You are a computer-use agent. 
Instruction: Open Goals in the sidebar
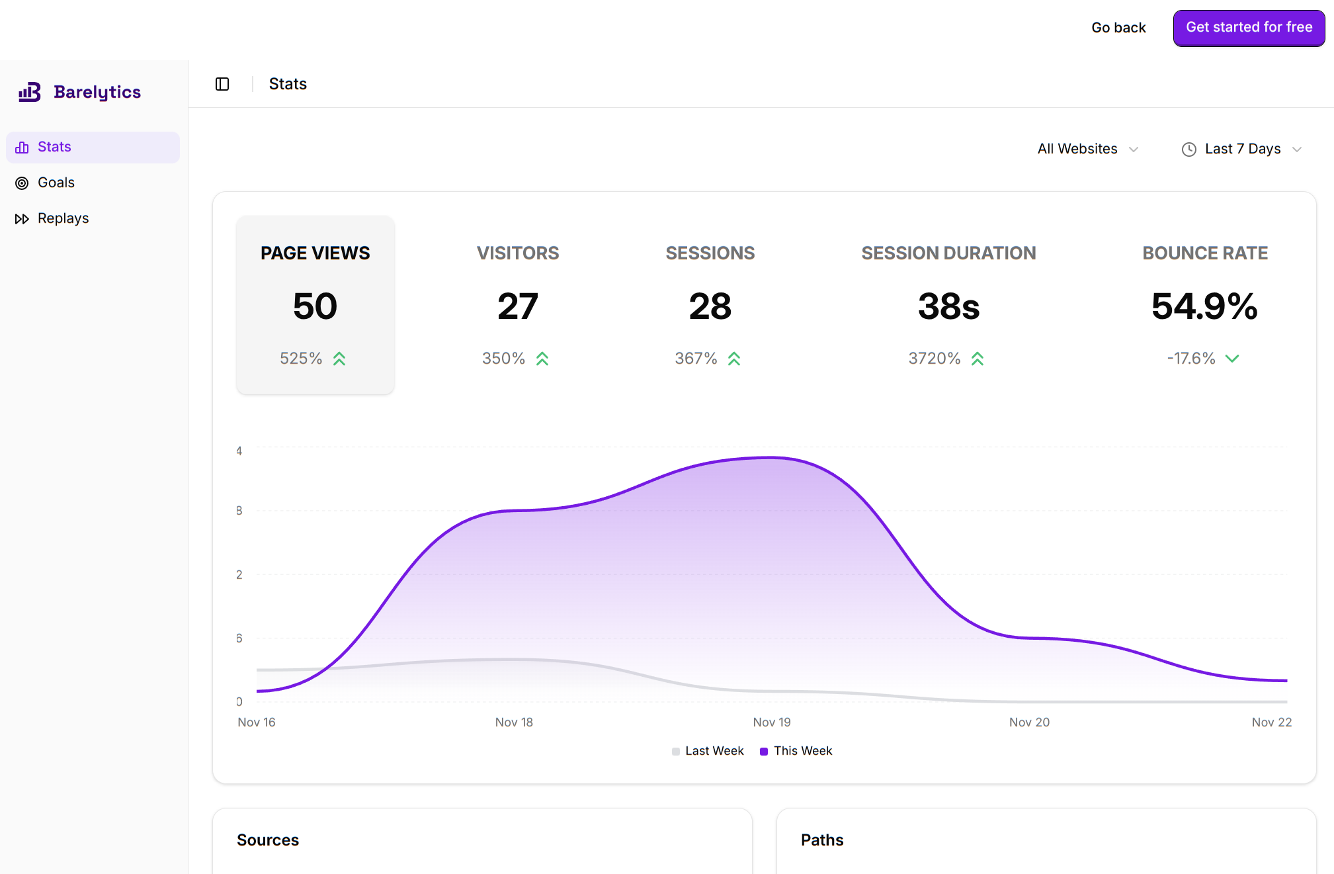point(56,183)
